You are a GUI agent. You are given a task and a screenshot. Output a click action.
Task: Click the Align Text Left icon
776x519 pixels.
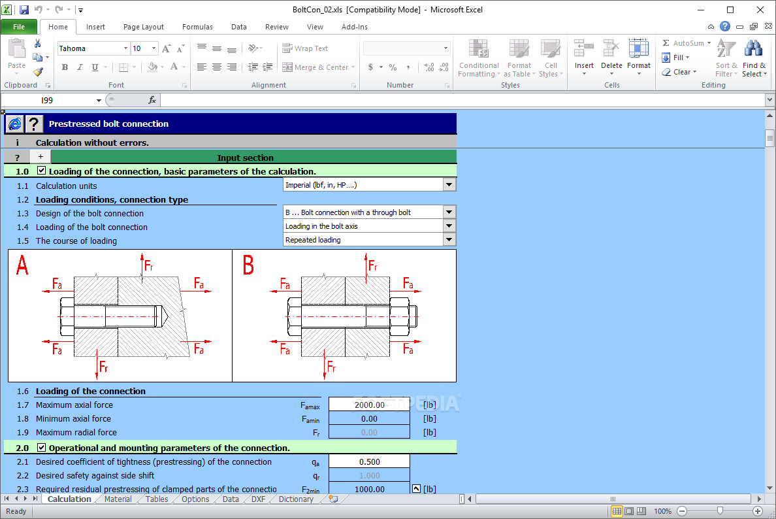click(201, 67)
